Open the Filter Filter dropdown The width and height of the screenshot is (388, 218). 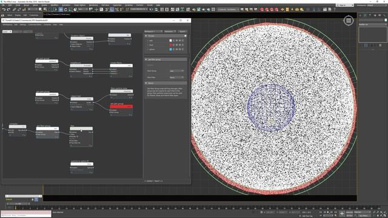click(x=176, y=78)
